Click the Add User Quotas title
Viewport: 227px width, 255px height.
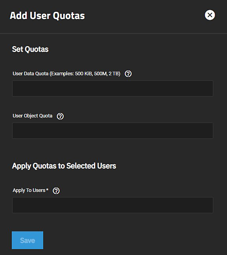47,16
